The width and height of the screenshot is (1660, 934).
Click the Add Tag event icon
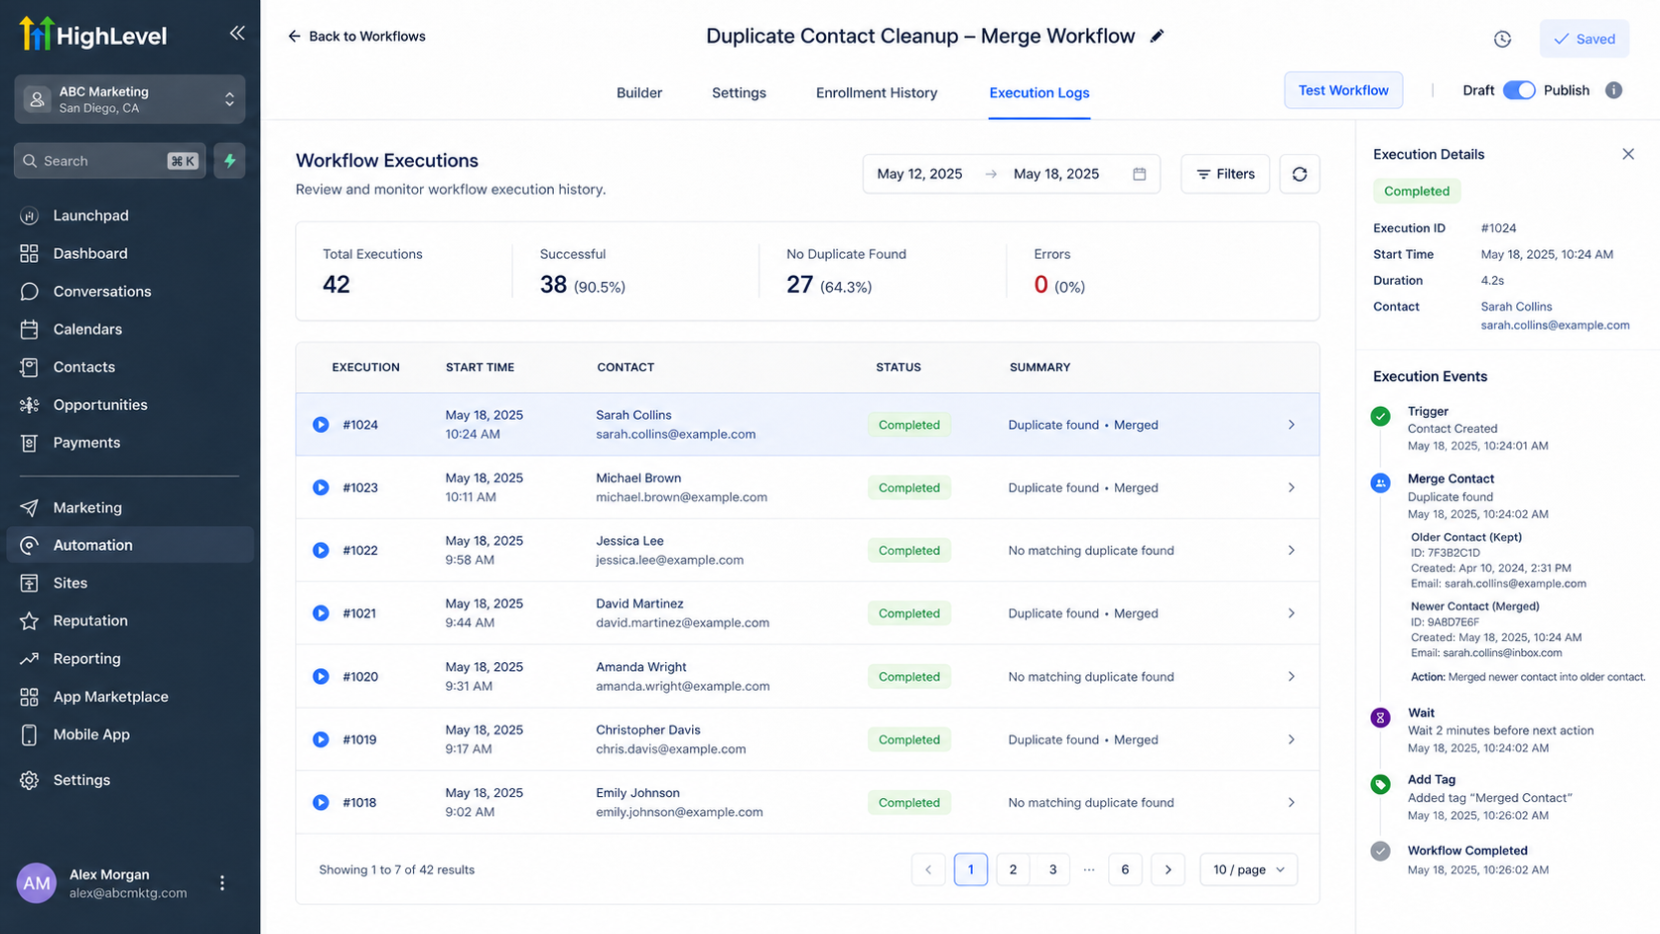tap(1380, 785)
